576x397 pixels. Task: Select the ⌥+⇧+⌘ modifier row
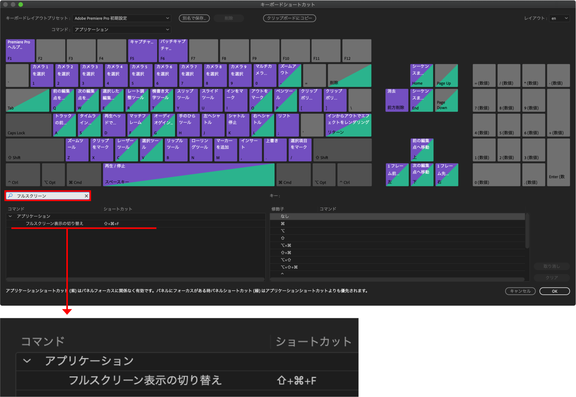[x=398, y=267]
